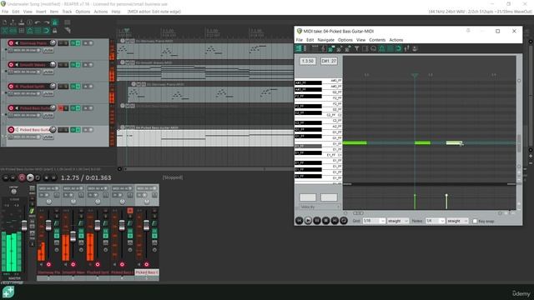
Task: Toggle record arm on first mixer channel strip
Action: [48, 264]
